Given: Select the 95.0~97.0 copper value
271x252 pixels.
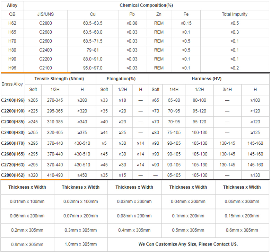Looking at the screenshot, I should coord(93,68).
